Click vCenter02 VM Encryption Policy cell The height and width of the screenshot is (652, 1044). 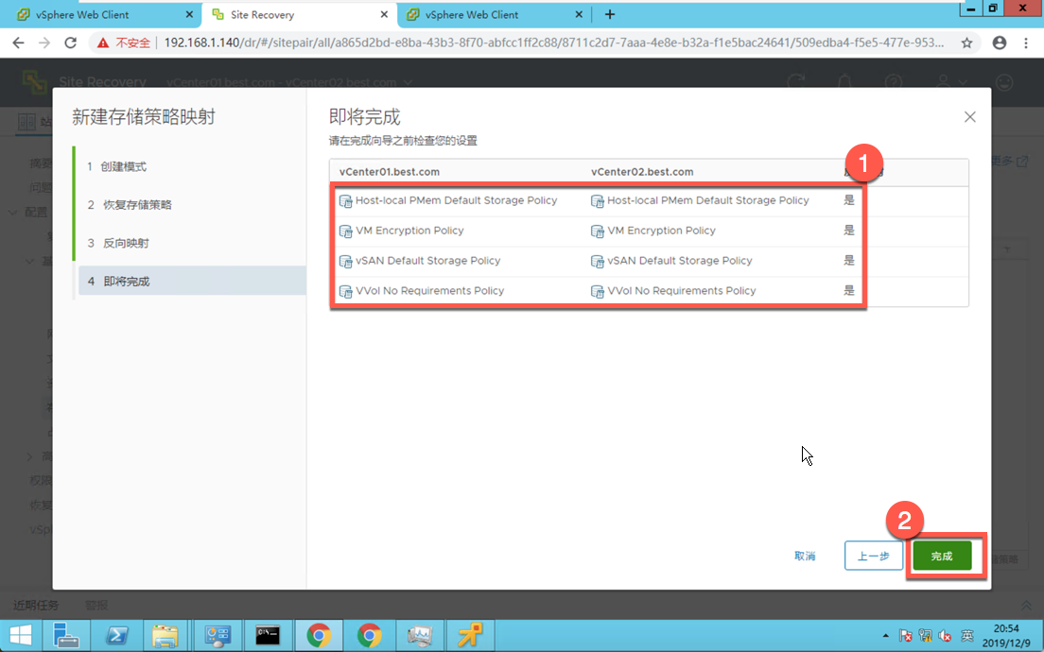[x=661, y=231]
